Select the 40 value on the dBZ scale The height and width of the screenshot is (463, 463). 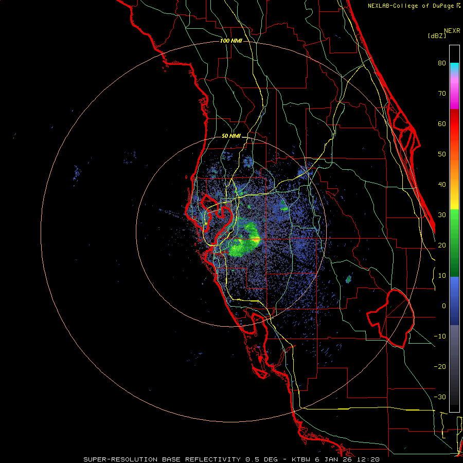point(442,185)
